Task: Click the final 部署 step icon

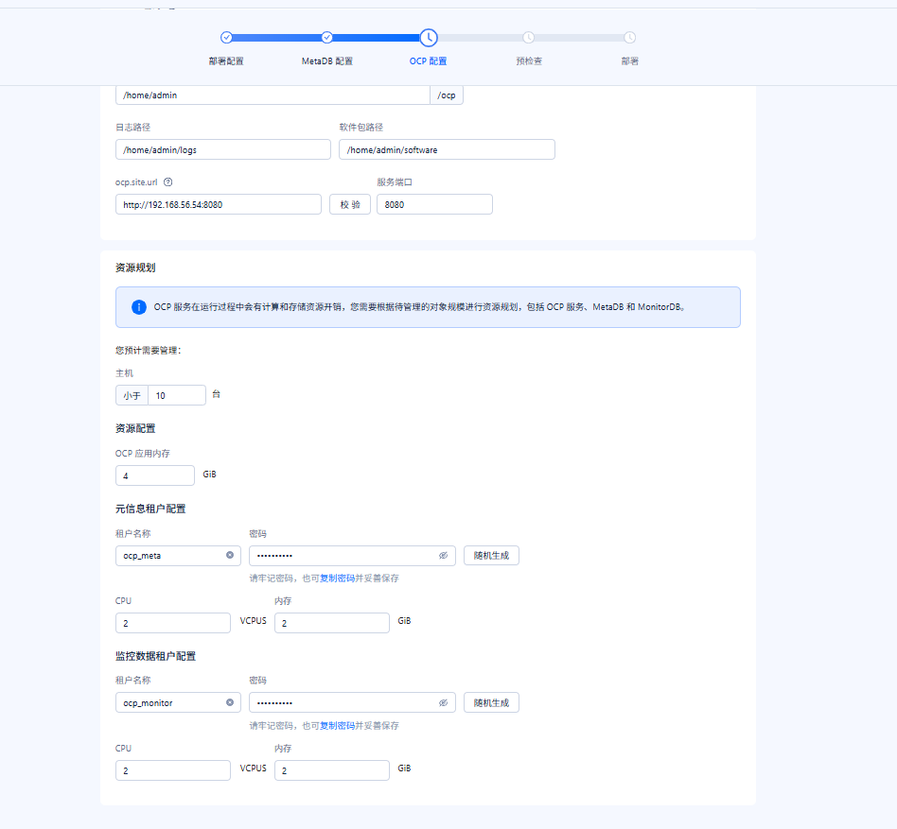Action: [x=629, y=37]
